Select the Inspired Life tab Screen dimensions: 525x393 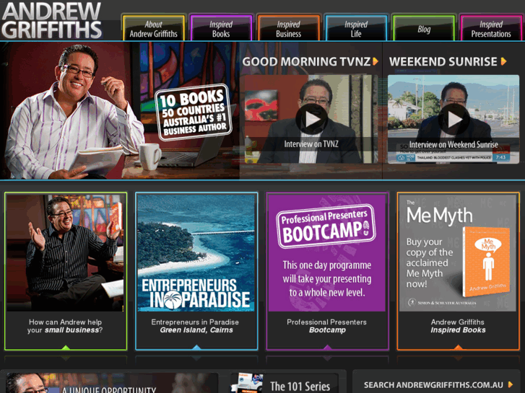pyautogui.click(x=356, y=27)
